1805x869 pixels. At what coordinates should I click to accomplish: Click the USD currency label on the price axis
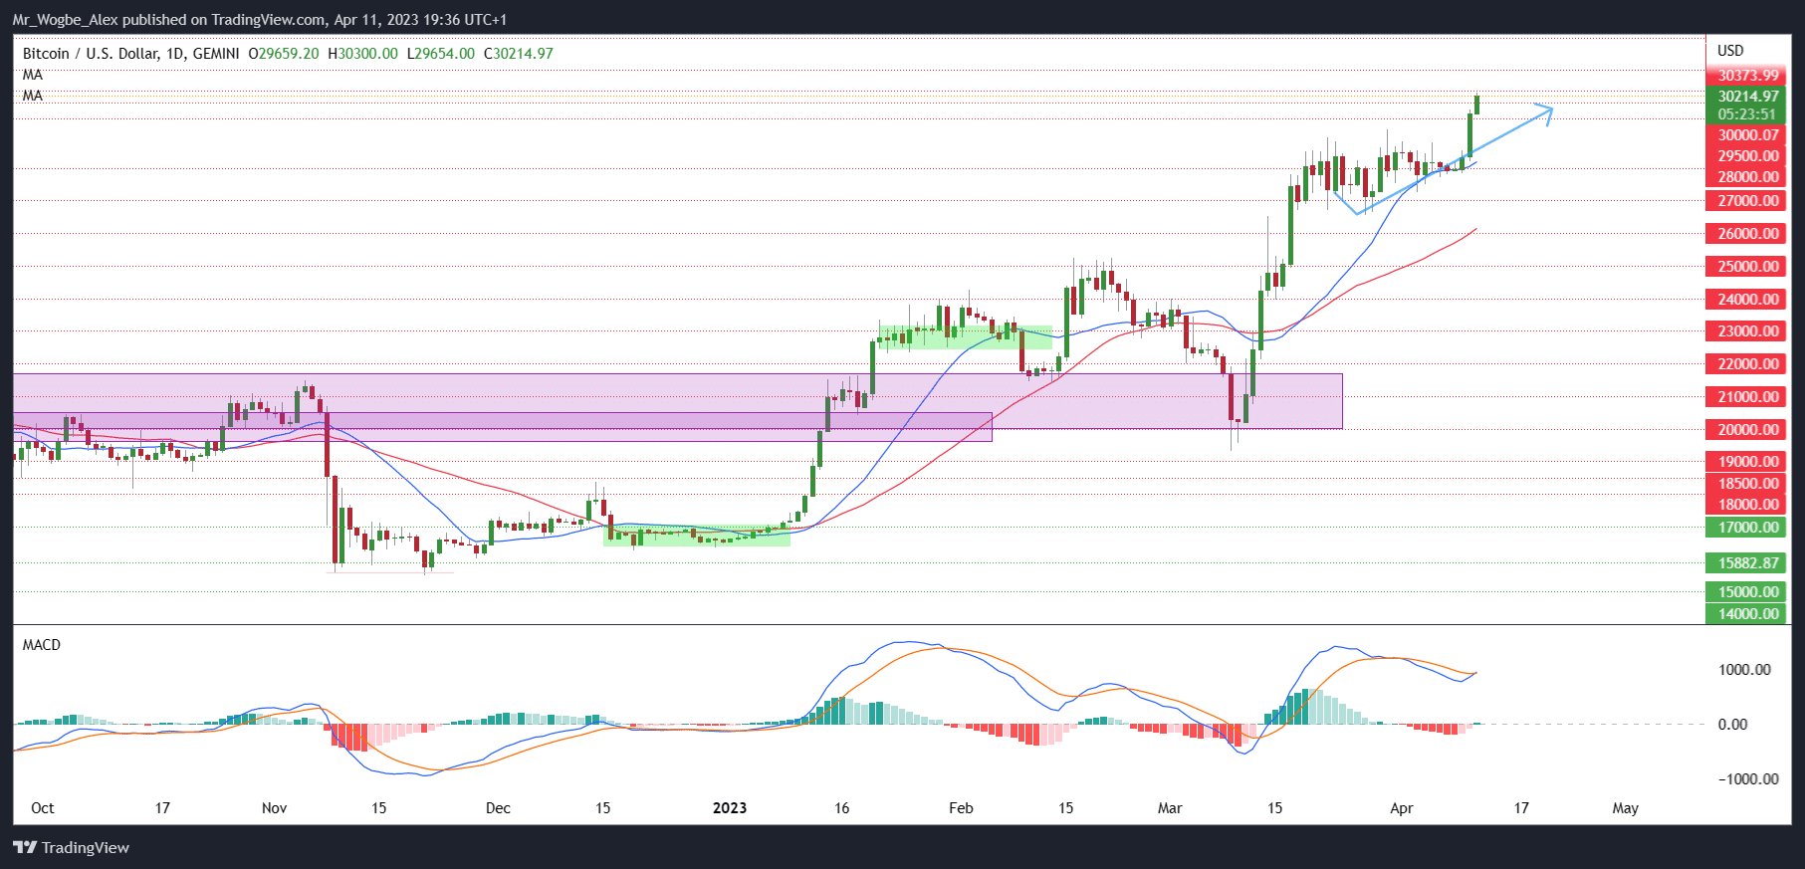point(1730,51)
